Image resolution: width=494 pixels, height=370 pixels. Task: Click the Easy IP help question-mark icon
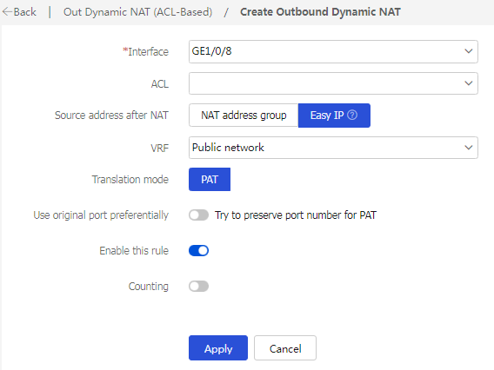[352, 115]
